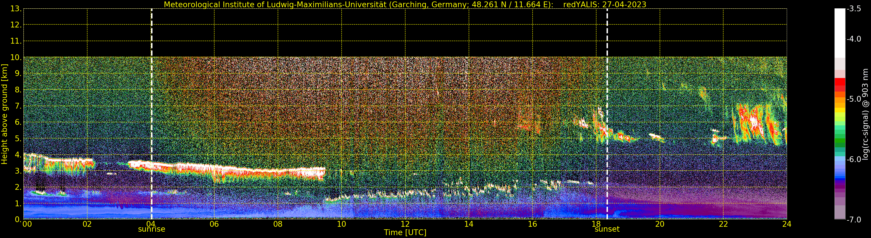The image size is (871, 238).
Task: Click the 'Time [UTC]' axis label
Action: coord(405,233)
